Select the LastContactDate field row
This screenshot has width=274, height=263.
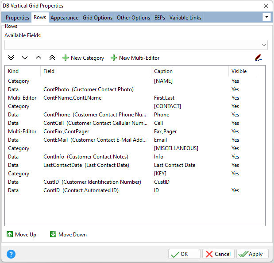point(135,165)
